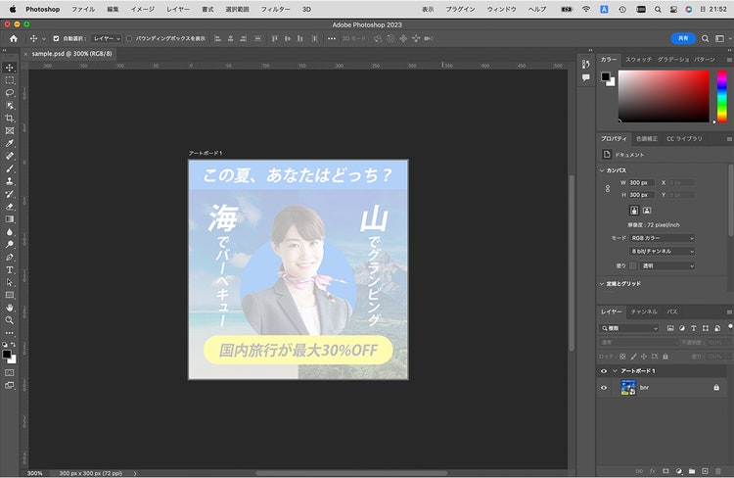The image size is (734, 478).
Task: Select the Lasso tool
Action: pyautogui.click(x=10, y=93)
